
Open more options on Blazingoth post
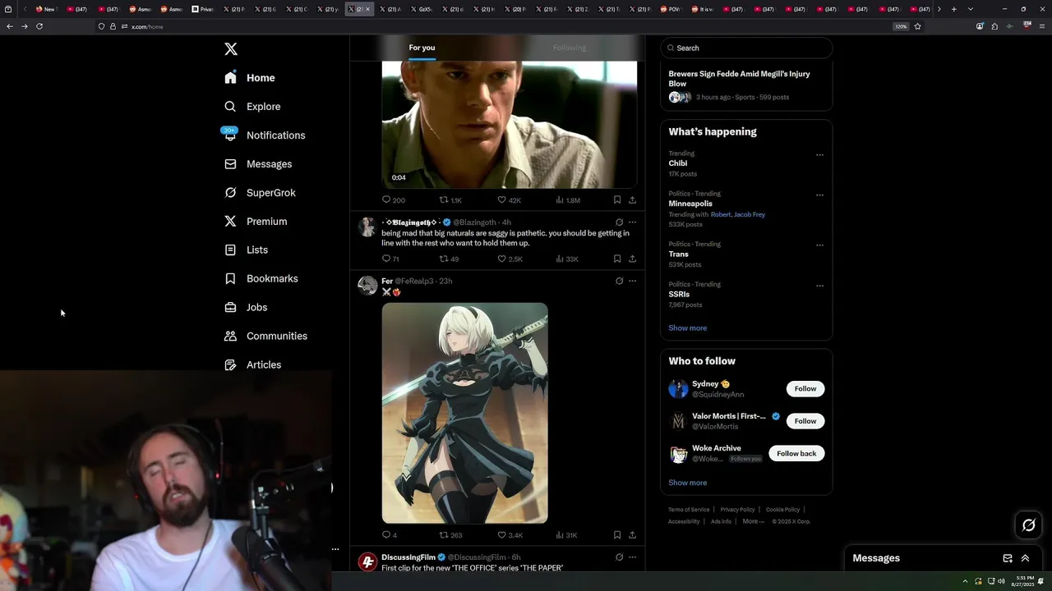tap(632, 222)
